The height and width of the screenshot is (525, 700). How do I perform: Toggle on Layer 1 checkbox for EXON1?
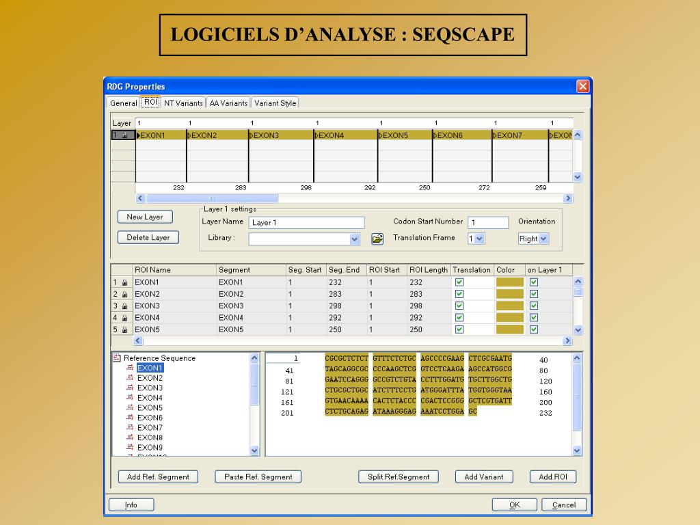(533, 282)
